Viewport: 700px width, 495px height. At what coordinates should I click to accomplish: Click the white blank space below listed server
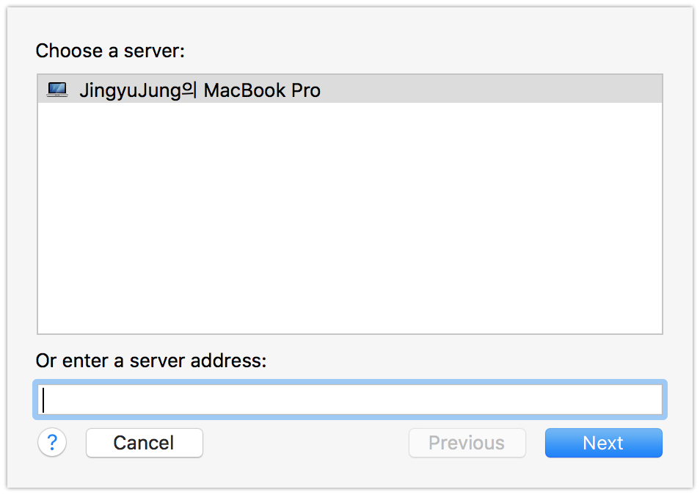click(x=350, y=218)
